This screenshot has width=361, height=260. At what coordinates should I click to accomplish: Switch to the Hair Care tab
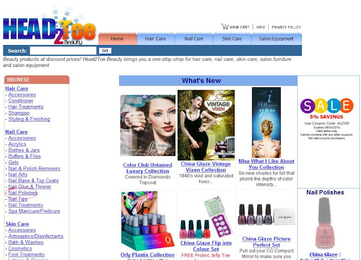(156, 39)
